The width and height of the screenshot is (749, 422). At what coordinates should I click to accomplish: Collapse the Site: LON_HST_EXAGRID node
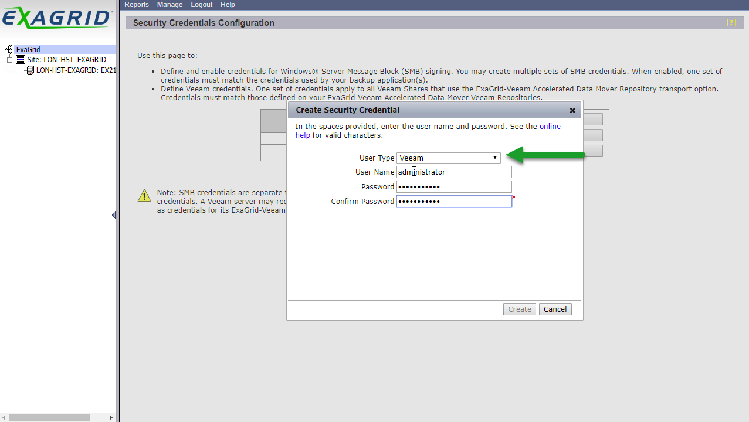click(9, 60)
